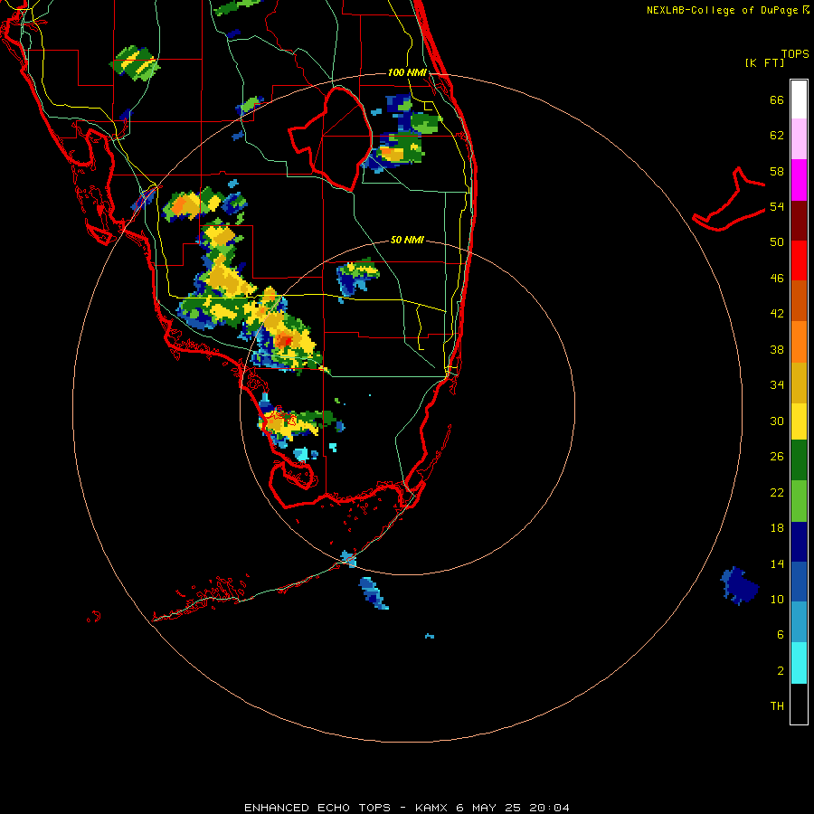The width and height of the screenshot is (814, 814).
Task: Click the TH legend label
Action: pos(777,706)
